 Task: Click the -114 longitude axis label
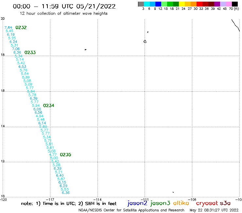coord(97,200)
